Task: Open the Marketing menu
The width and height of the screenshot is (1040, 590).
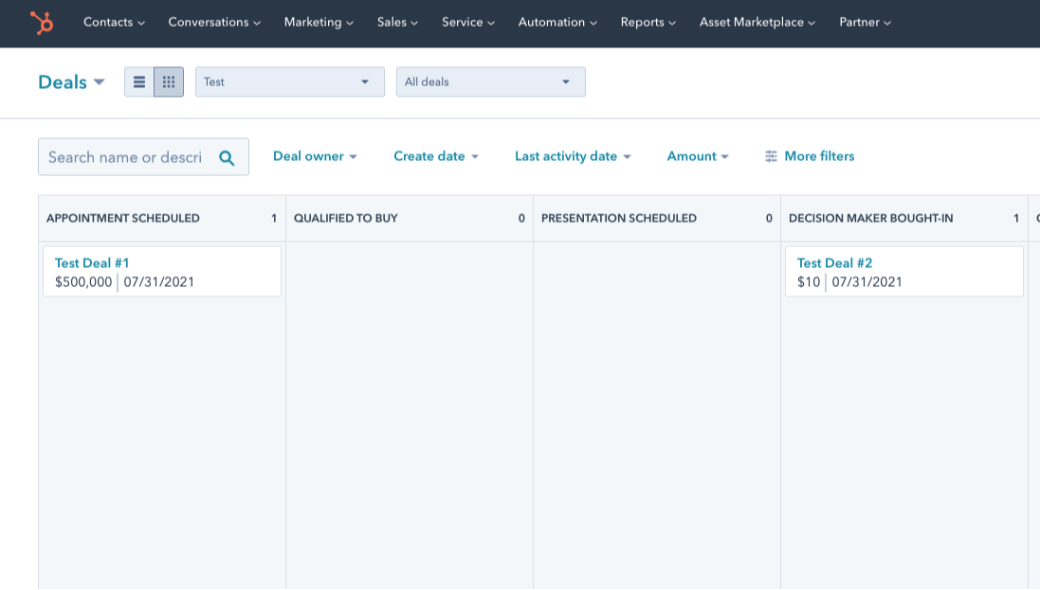Action: point(318,23)
